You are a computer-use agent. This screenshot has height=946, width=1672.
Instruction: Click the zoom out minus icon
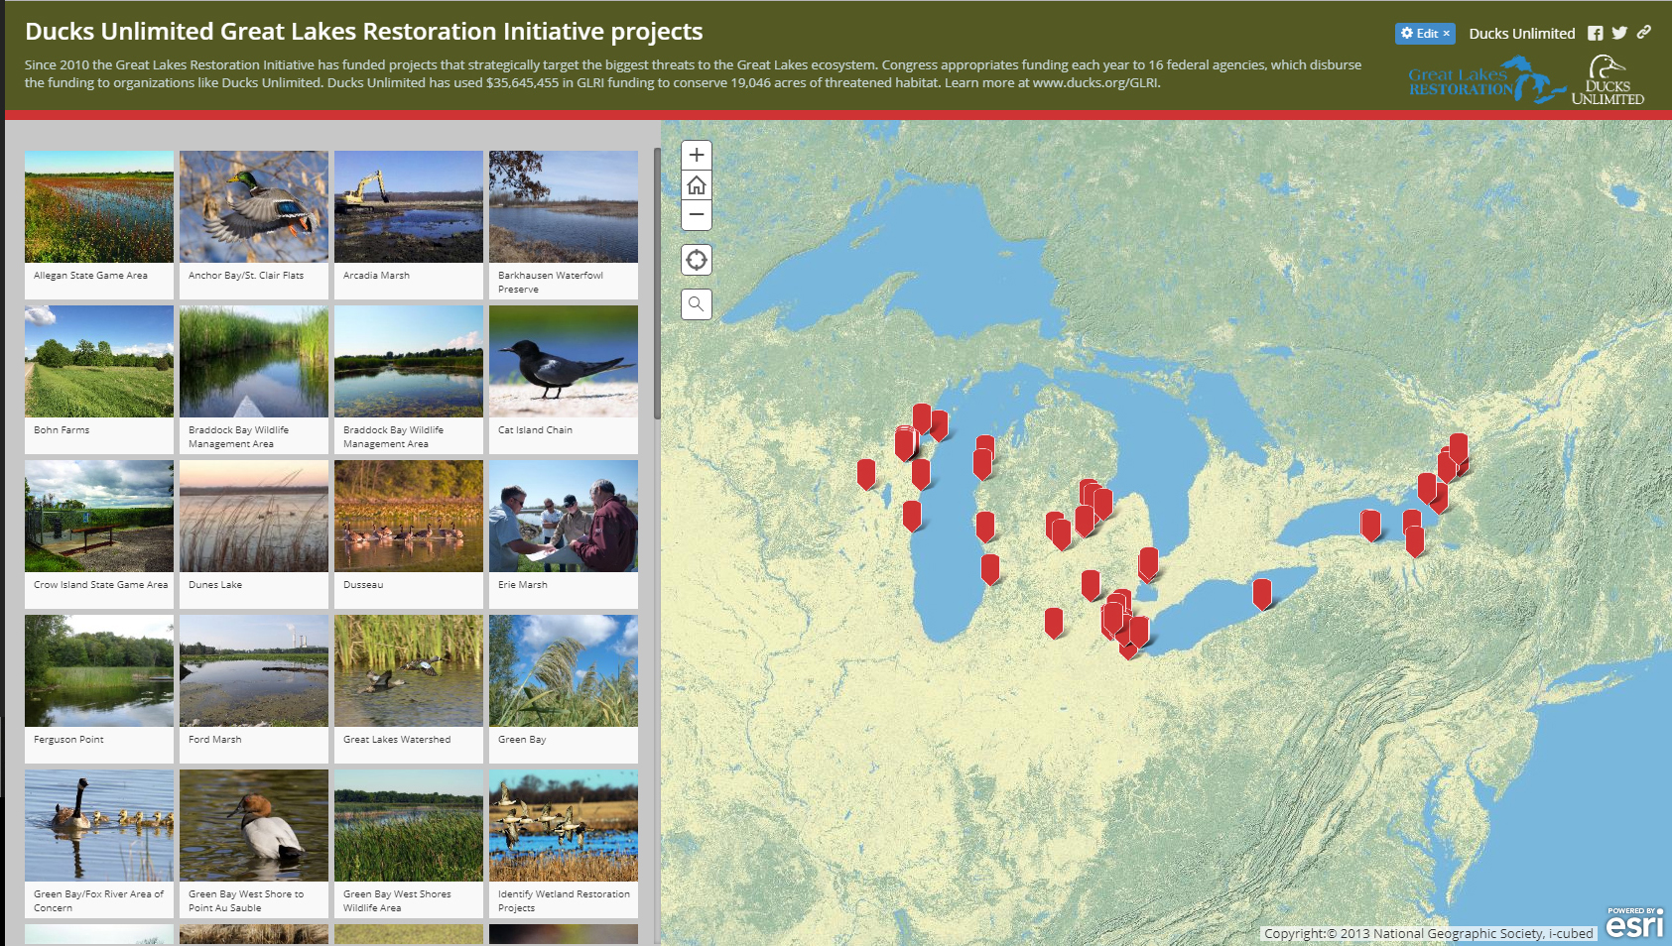(x=696, y=215)
